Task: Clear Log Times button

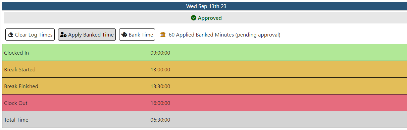Action: pos(30,35)
